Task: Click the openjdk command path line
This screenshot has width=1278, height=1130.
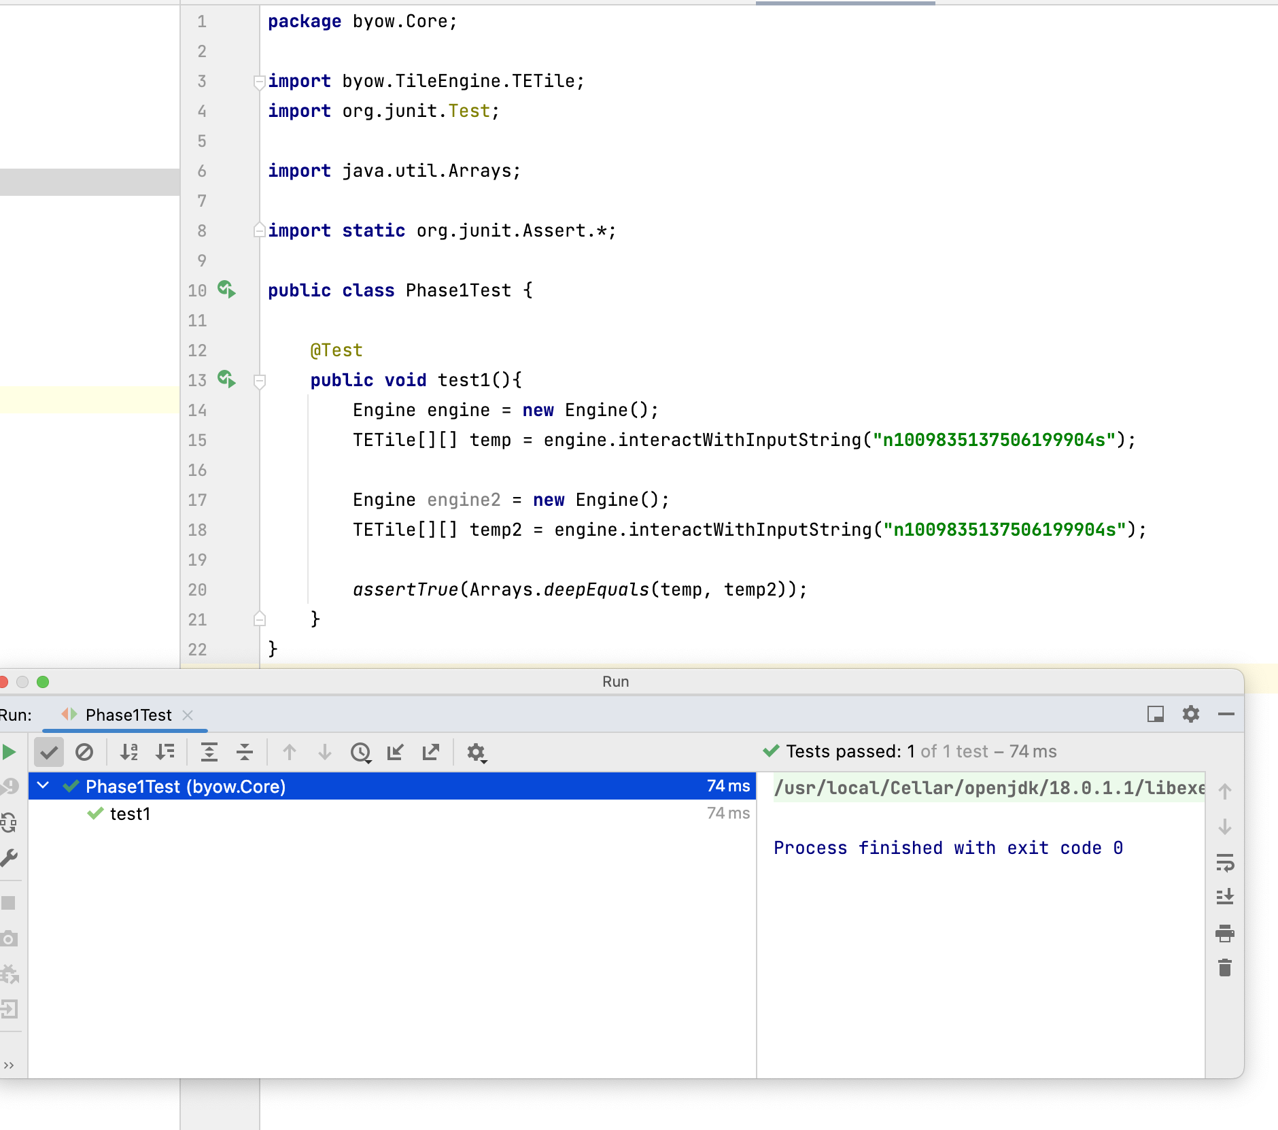Action: click(988, 788)
